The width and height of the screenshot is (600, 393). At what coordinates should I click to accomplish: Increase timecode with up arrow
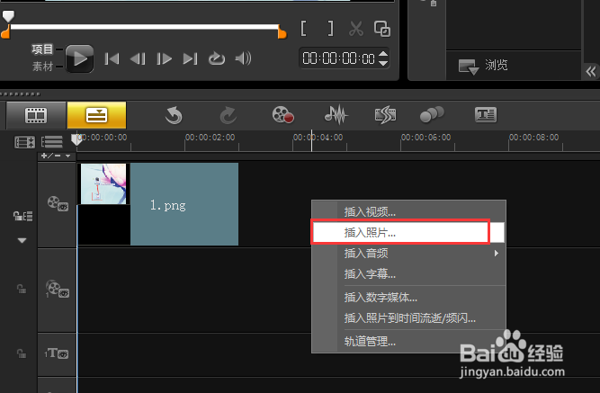click(x=383, y=54)
